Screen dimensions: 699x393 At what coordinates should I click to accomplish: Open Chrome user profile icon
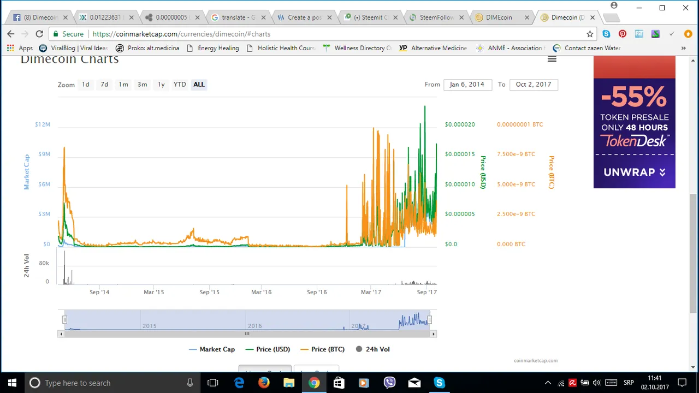coord(614,5)
